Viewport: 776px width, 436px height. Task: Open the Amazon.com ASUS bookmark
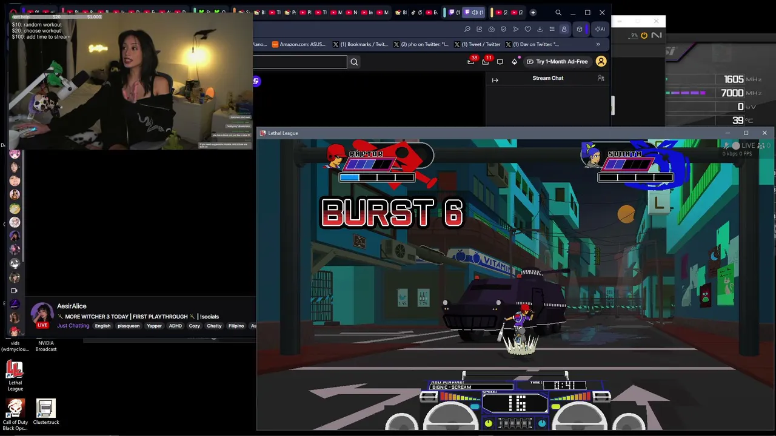click(299, 44)
